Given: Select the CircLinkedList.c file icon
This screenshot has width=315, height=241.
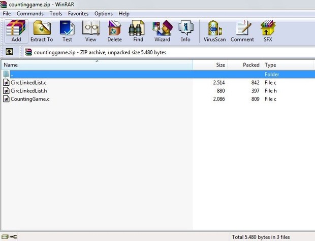Looking at the screenshot, I should [x=7, y=83].
